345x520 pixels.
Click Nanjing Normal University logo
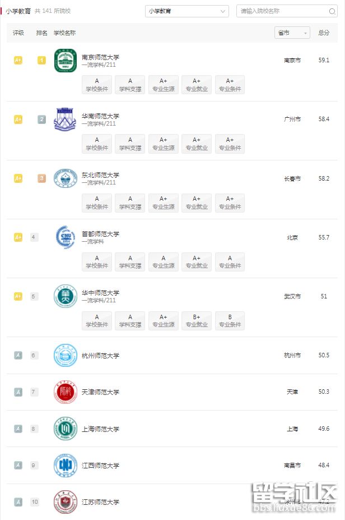tap(65, 61)
